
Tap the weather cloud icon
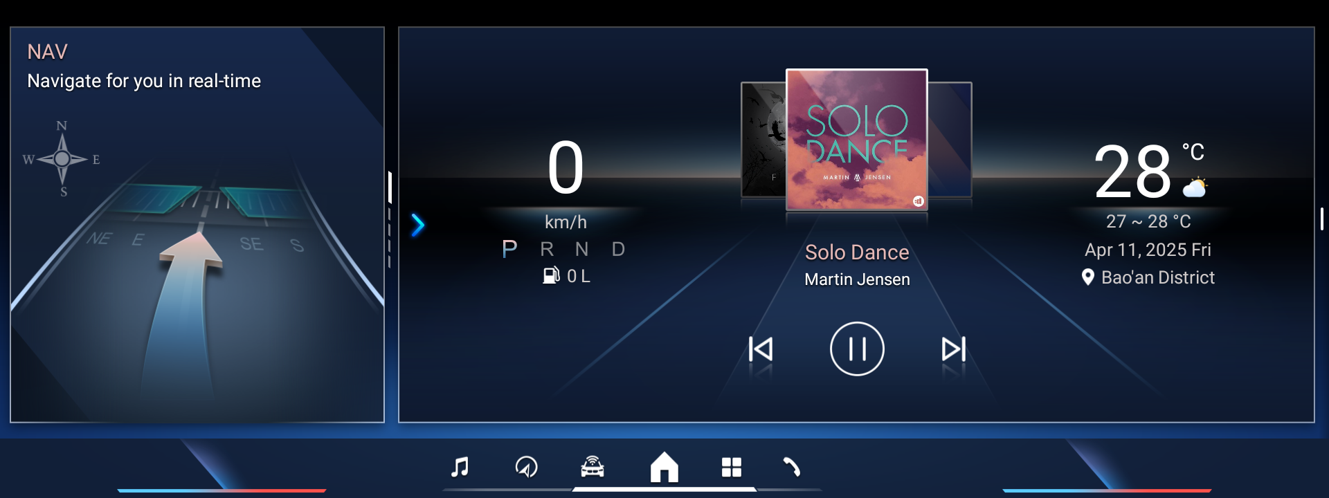click(1195, 187)
